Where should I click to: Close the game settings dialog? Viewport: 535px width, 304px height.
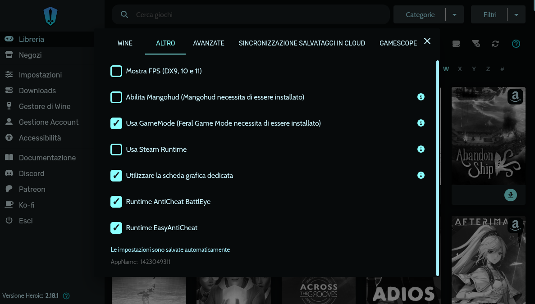tap(427, 41)
